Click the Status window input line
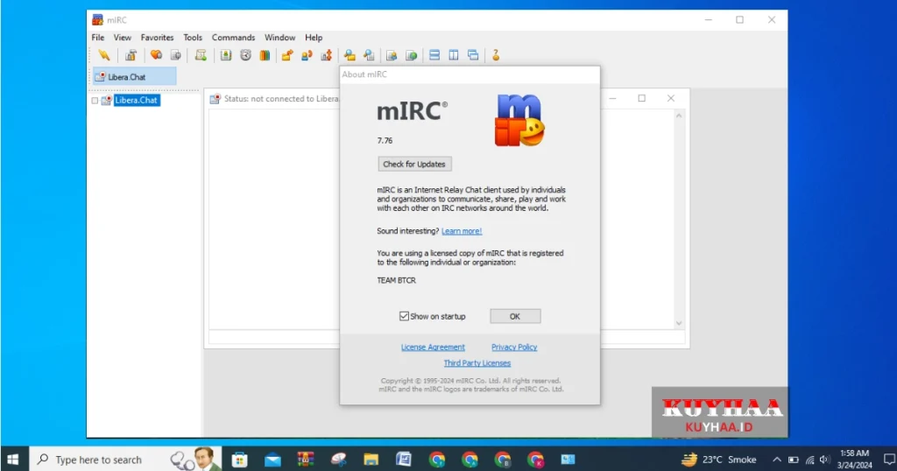 click(447, 337)
